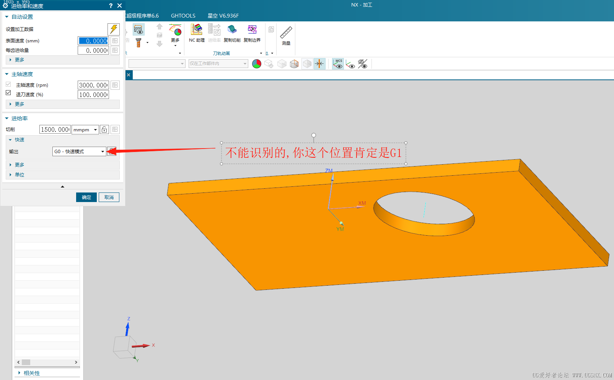Click 确定 to confirm feeds and speeds
This screenshot has width=614, height=380.
(86, 197)
